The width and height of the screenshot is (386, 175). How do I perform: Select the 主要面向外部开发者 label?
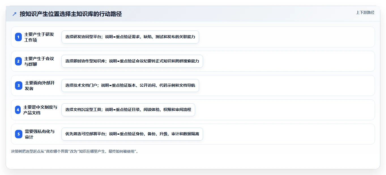tap(40, 86)
